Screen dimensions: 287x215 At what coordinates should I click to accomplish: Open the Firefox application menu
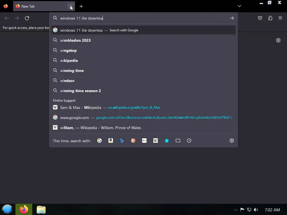[x=280, y=18]
